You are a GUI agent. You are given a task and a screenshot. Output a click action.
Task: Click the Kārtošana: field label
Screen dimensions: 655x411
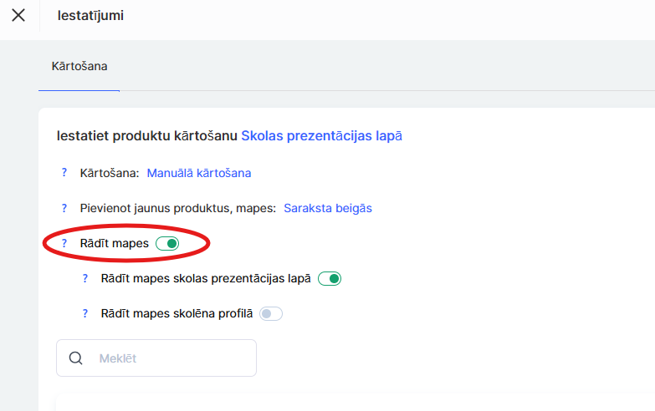pyautogui.click(x=110, y=173)
